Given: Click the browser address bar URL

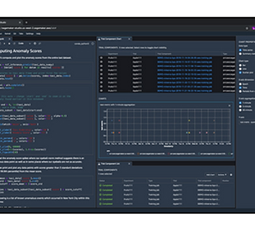Looking at the screenshot, I should click(x=28, y=28).
